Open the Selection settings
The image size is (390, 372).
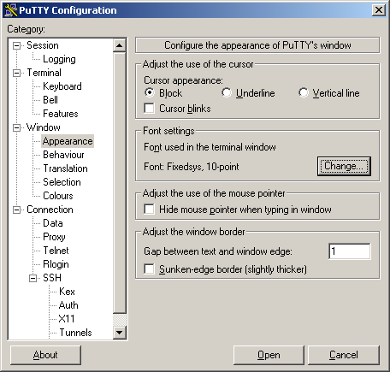click(62, 182)
